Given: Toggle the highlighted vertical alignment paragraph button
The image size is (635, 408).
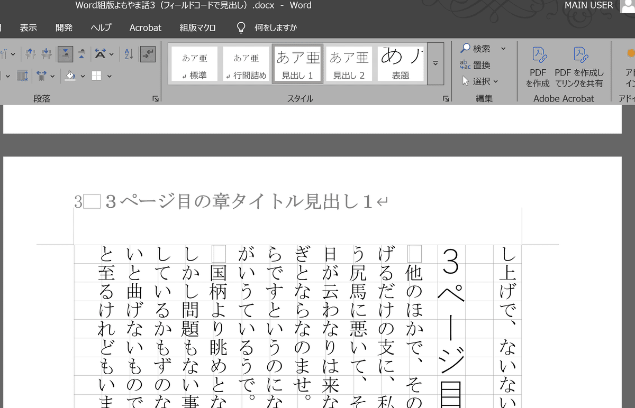Looking at the screenshot, I should coord(65,53).
